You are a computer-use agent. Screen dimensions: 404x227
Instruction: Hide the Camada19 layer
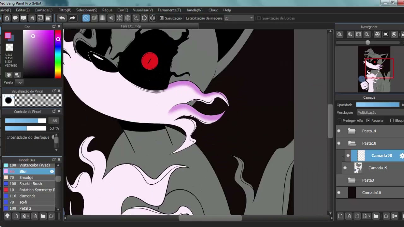coord(345,168)
